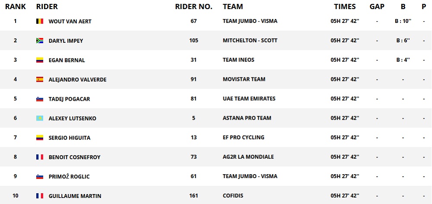Click the Belgian flag beside Wout van Aert

tap(40, 21)
